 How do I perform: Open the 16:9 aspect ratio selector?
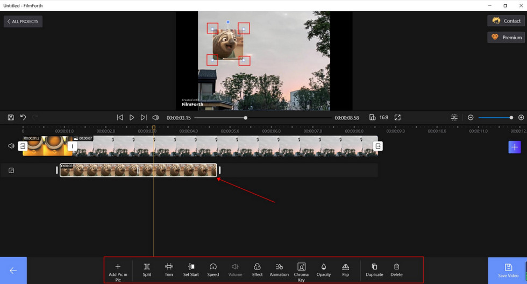380,117
